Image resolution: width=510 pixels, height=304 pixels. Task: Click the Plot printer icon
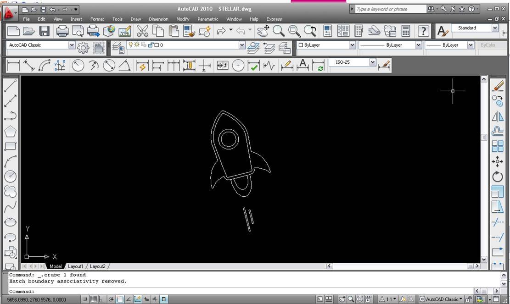[62, 31]
